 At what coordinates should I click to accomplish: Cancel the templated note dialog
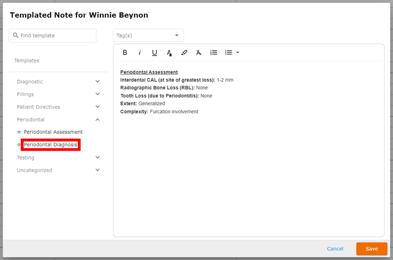pos(335,248)
